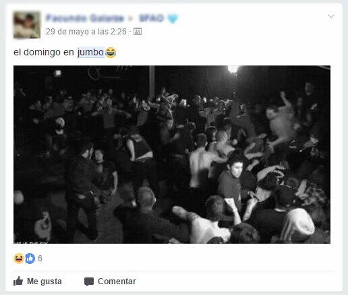Screen dimensions: 348x295
Task: Click the poster's profile picture thumbnail
Action: pos(27,25)
